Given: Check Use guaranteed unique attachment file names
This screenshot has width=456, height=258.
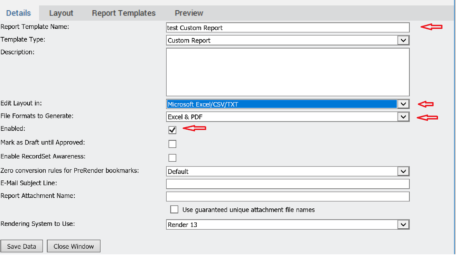Looking at the screenshot, I should (174, 209).
